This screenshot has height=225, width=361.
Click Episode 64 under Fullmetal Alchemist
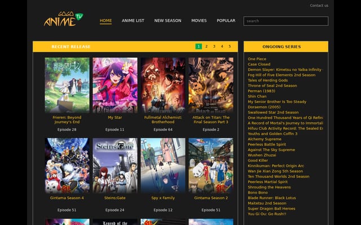(x=163, y=129)
